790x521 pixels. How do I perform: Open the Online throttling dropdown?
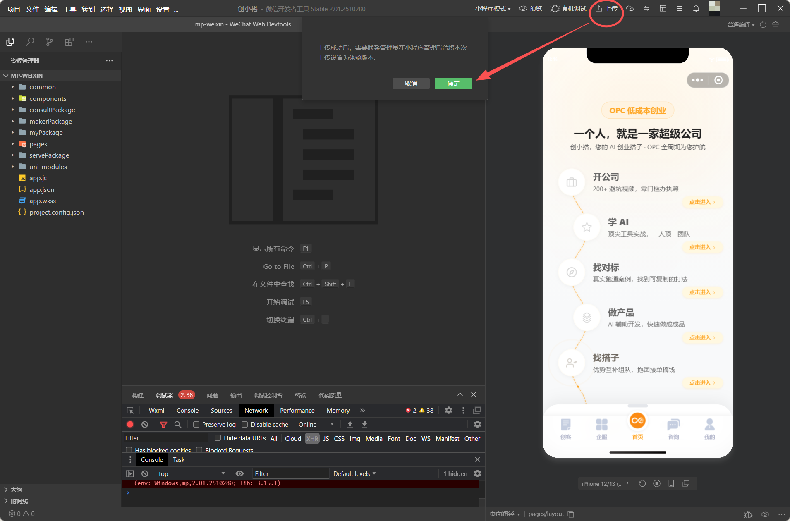[x=316, y=425]
